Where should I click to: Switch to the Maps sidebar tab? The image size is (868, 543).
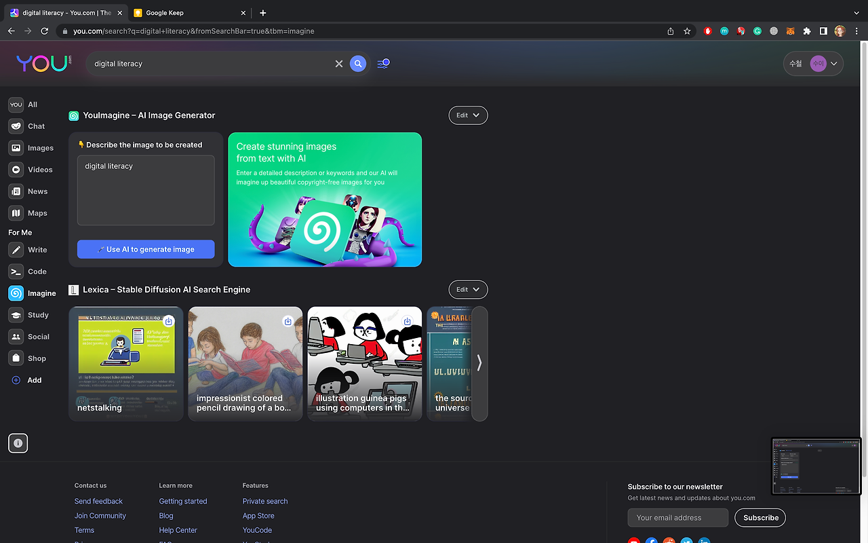(28, 213)
